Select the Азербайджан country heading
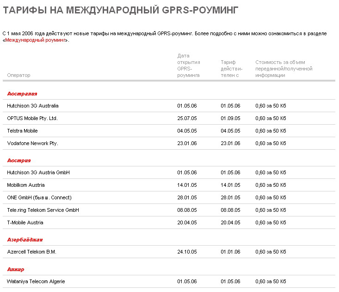 (25, 240)
